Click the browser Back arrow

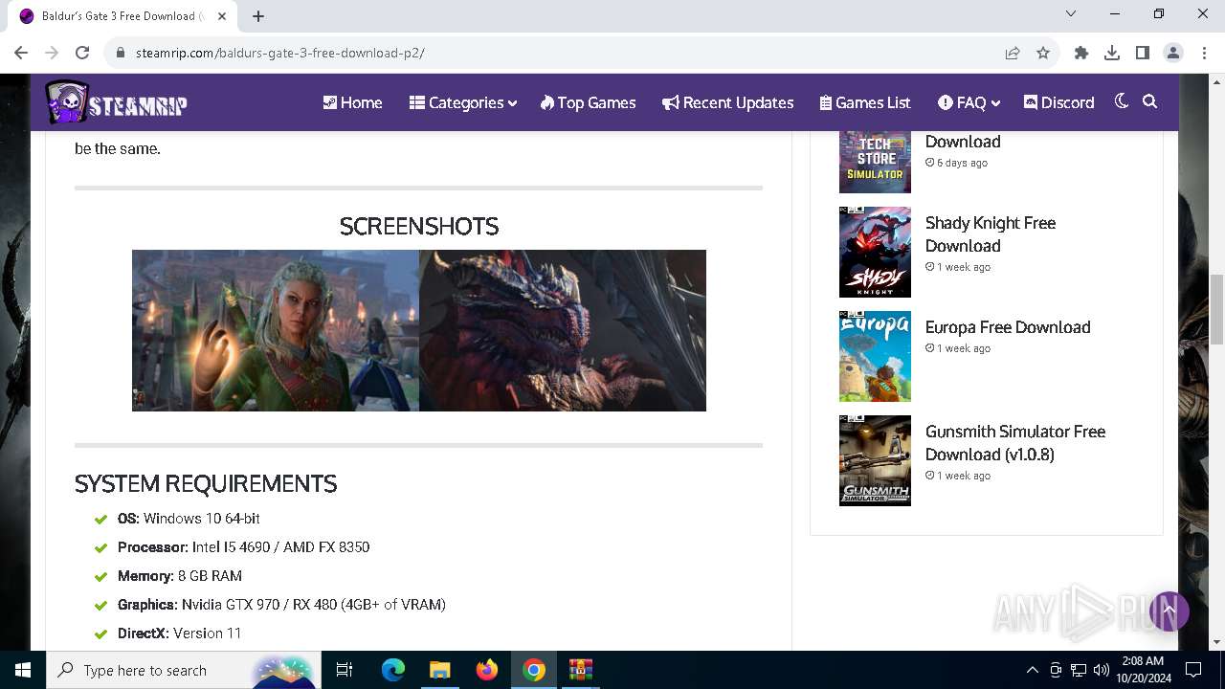[x=21, y=53]
